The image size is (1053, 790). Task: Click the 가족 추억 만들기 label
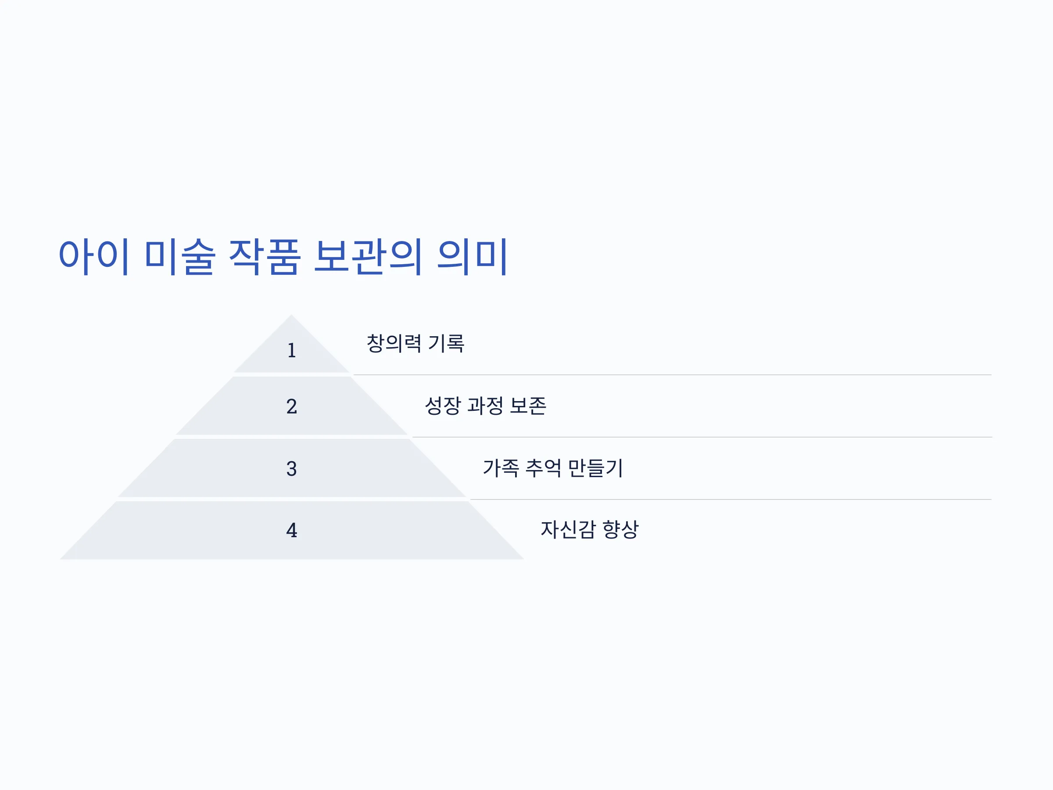point(553,468)
